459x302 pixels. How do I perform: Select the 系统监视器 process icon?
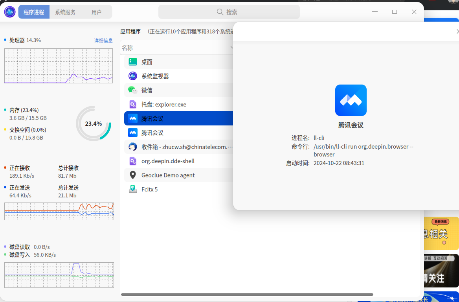tap(132, 76)
